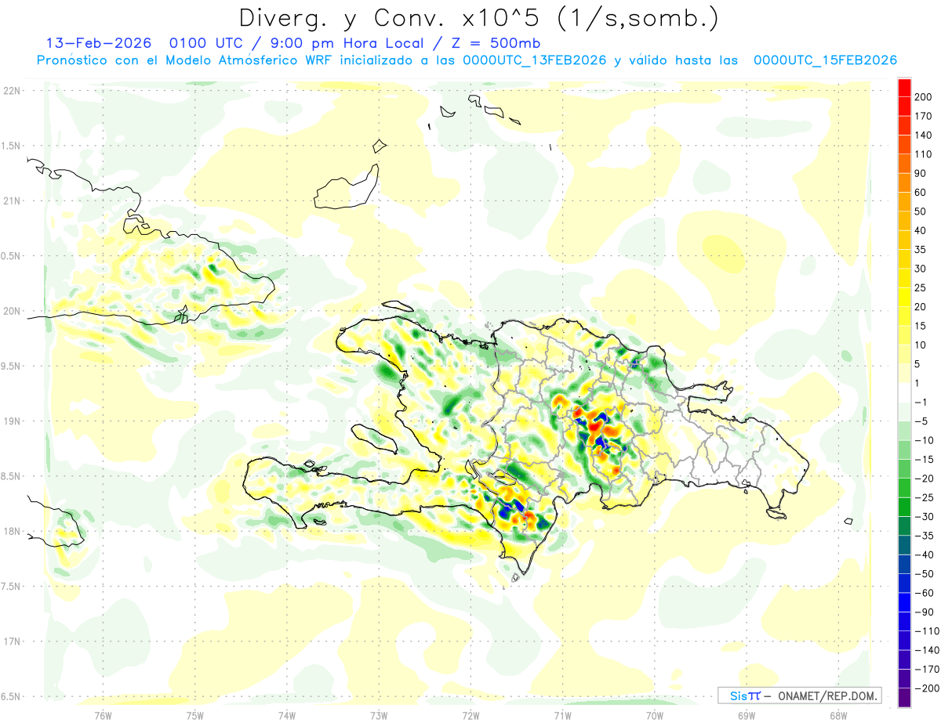Click the -10 color bar label
This screenshot has height=726, width=941.
[x=924, y=440]
